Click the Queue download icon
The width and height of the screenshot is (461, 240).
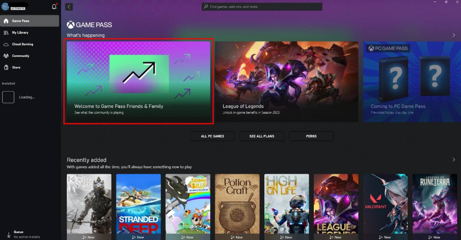point(8,234)
